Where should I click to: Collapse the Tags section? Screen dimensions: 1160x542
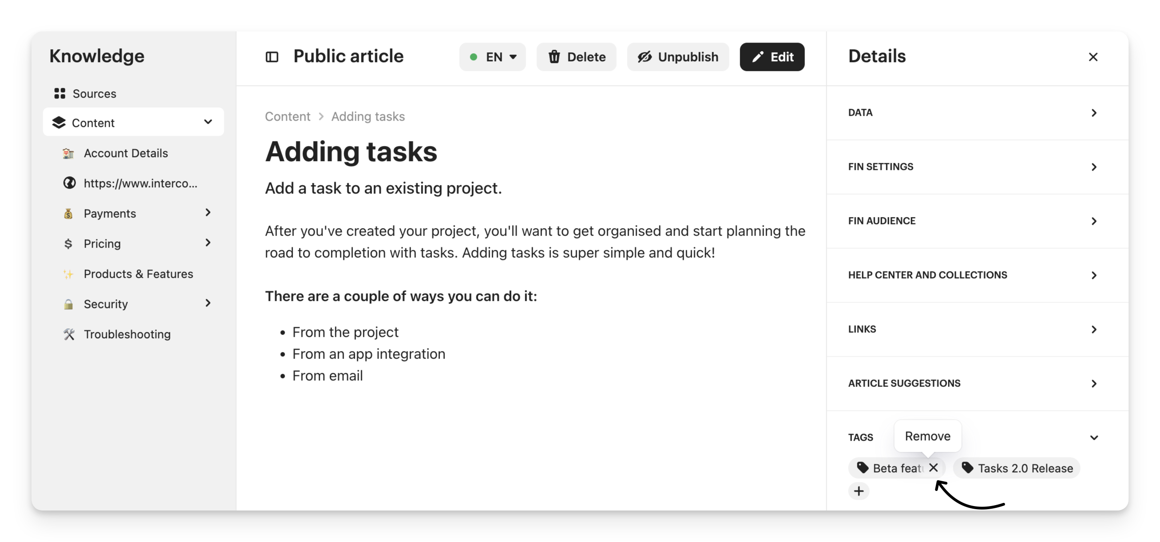pos(1093,438)
